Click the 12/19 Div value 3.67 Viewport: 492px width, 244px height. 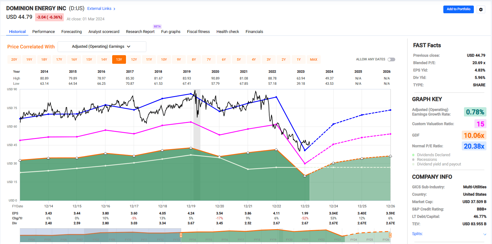click(x=191, y=223)
